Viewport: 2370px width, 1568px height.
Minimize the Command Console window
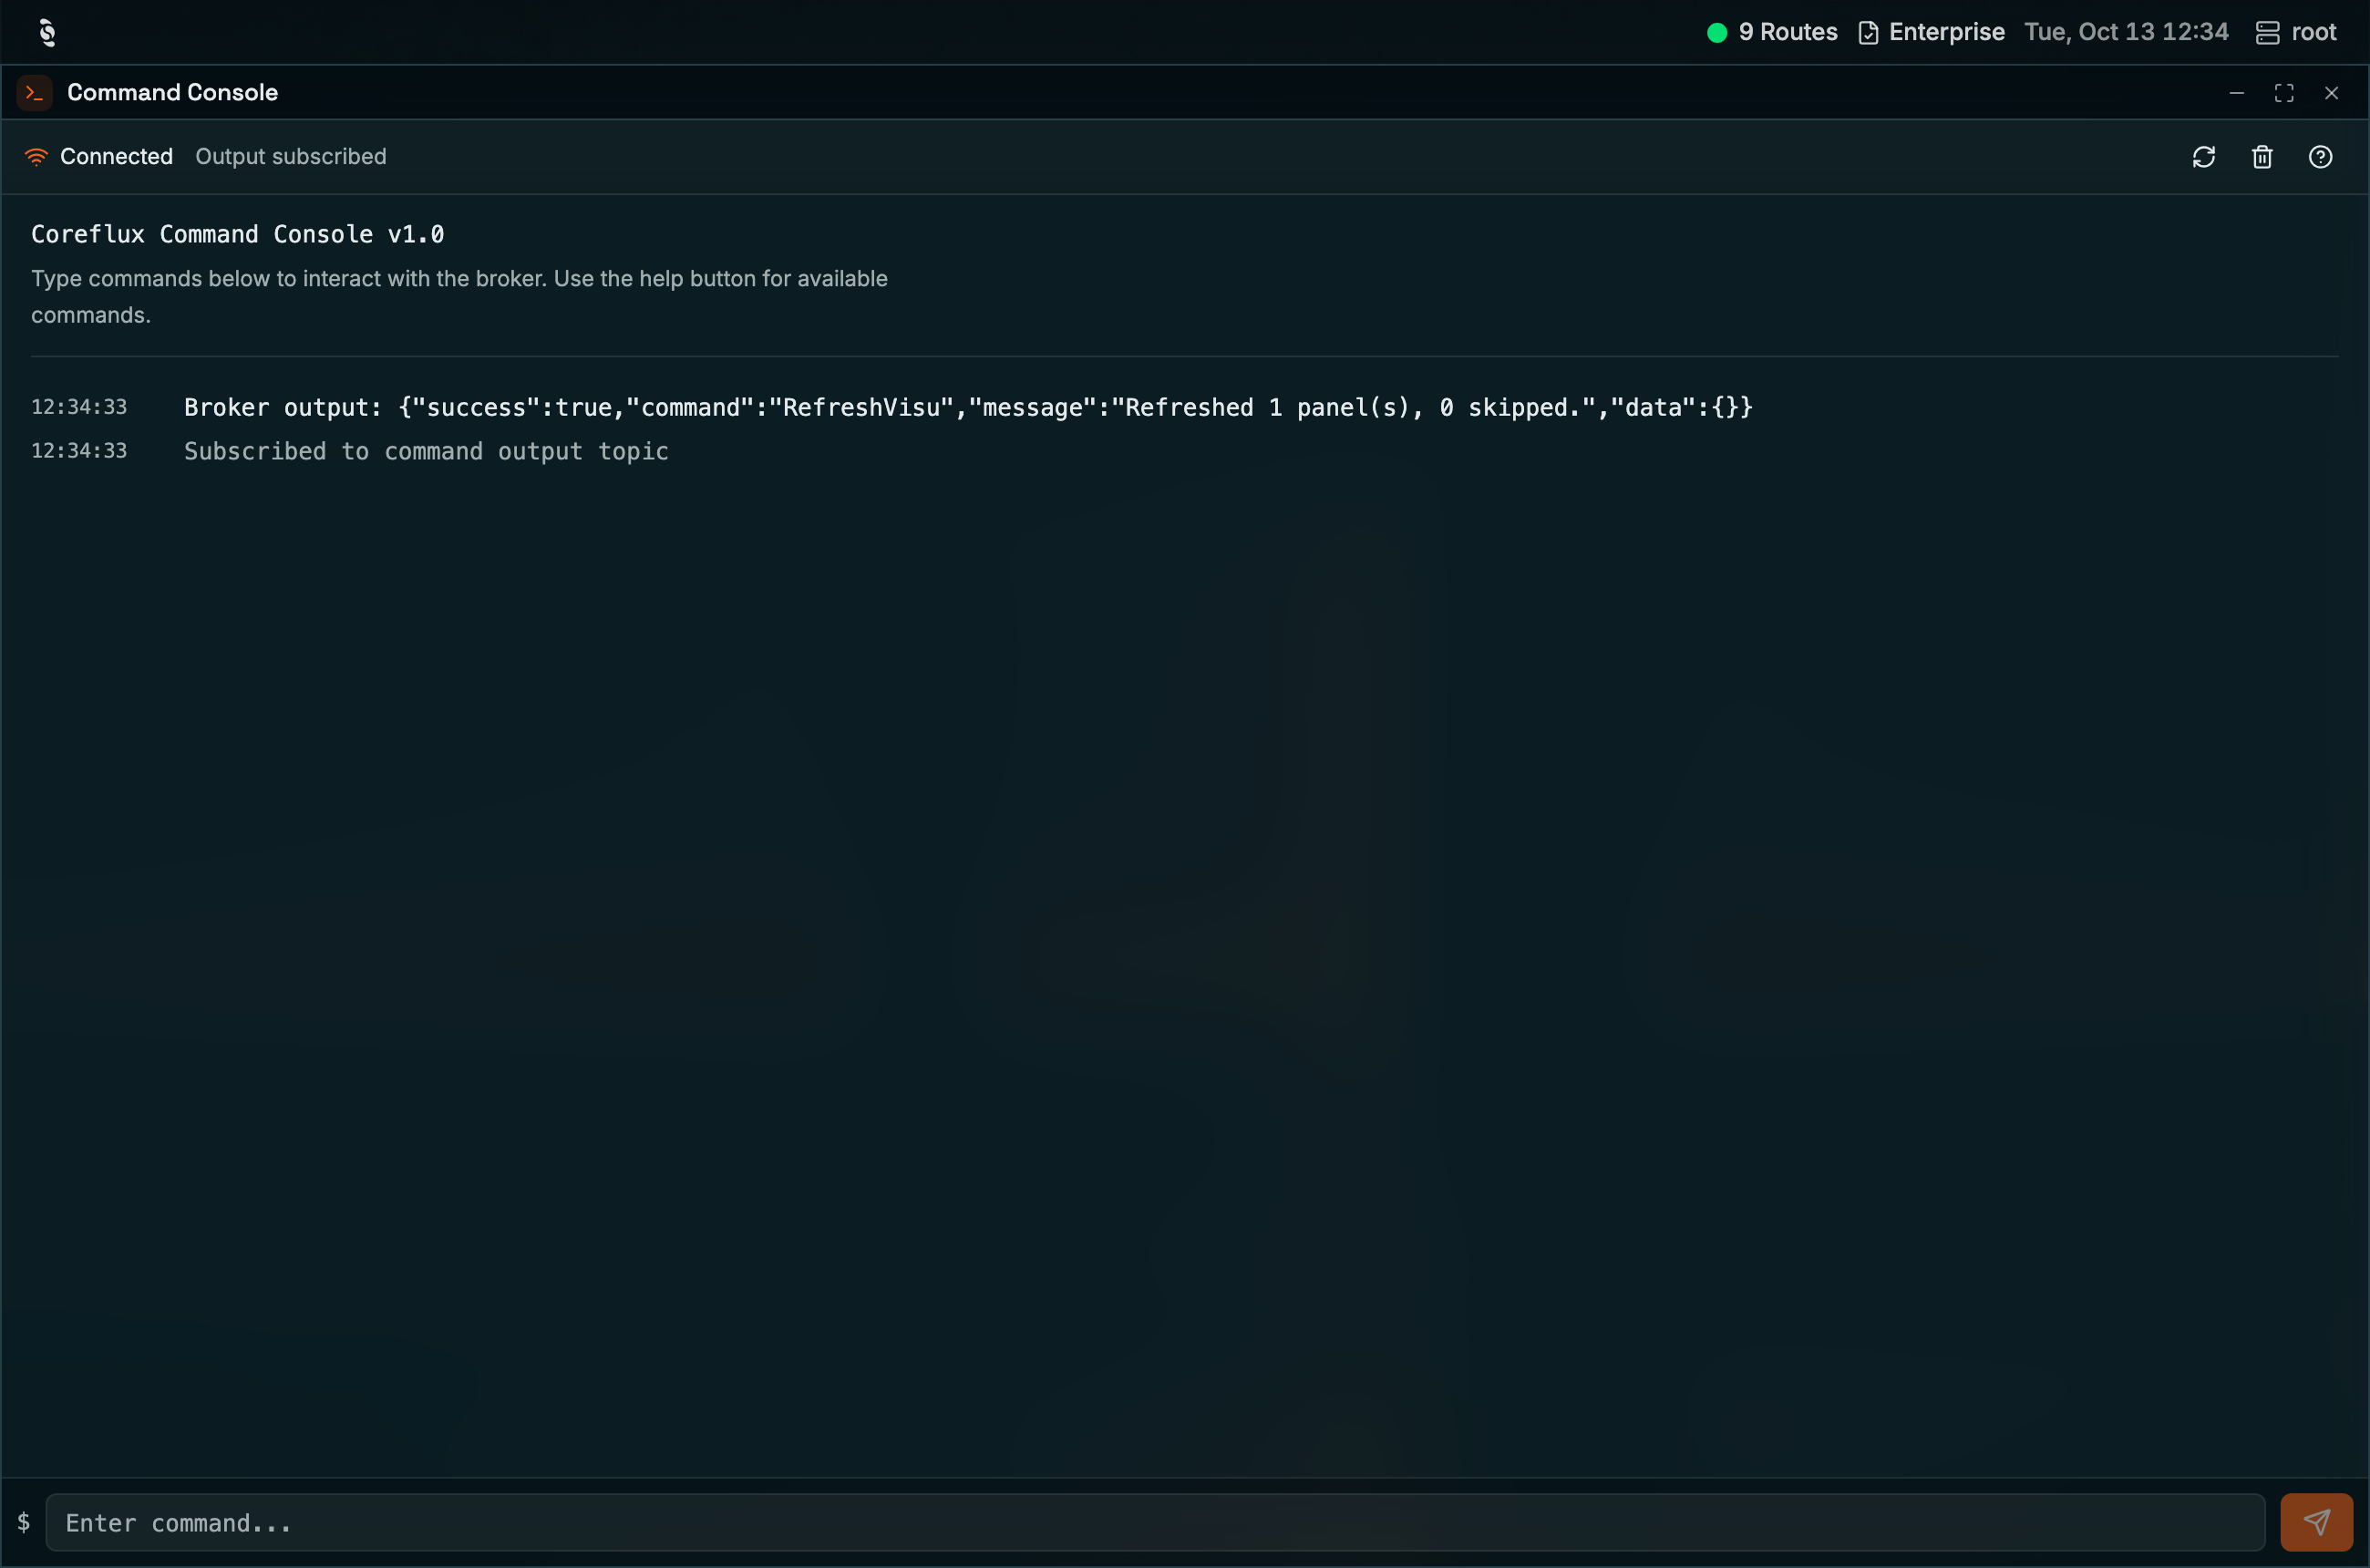2237,93
